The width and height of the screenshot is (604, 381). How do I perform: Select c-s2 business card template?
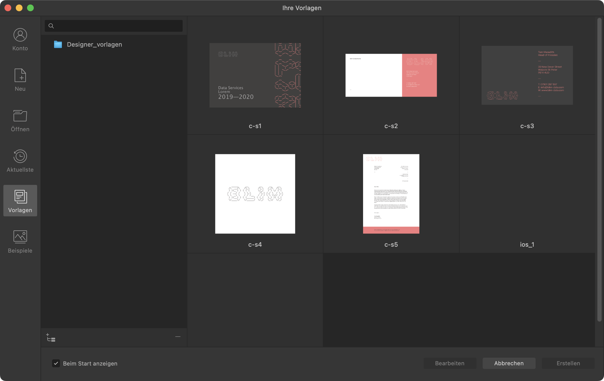[391, 75]
